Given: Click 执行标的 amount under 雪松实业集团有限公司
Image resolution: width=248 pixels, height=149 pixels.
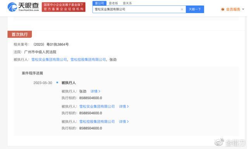Looking at the screenshot, I should click(x=91, y=113).
